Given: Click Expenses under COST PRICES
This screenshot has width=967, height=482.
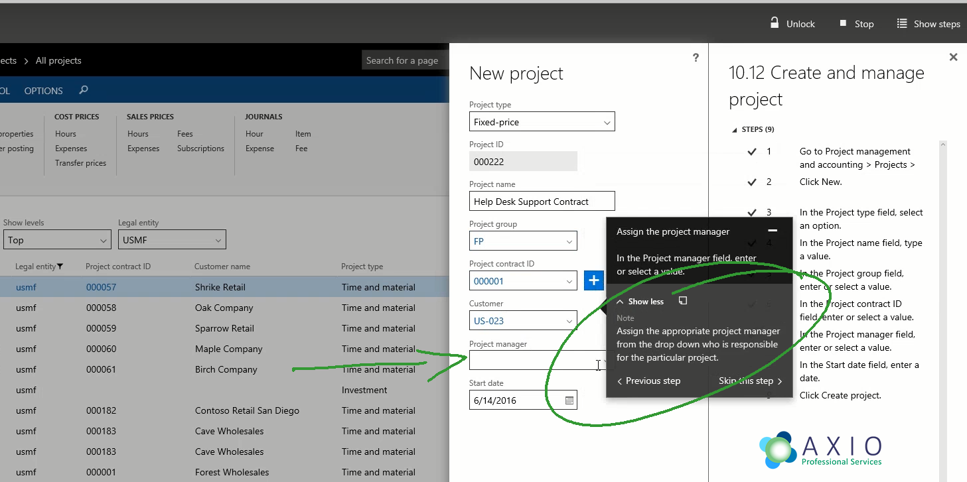Looking at the screenshot, I should tap(71, 149).
